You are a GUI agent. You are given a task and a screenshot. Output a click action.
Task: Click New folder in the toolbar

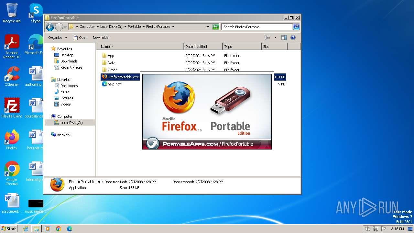tap(101, 38)
